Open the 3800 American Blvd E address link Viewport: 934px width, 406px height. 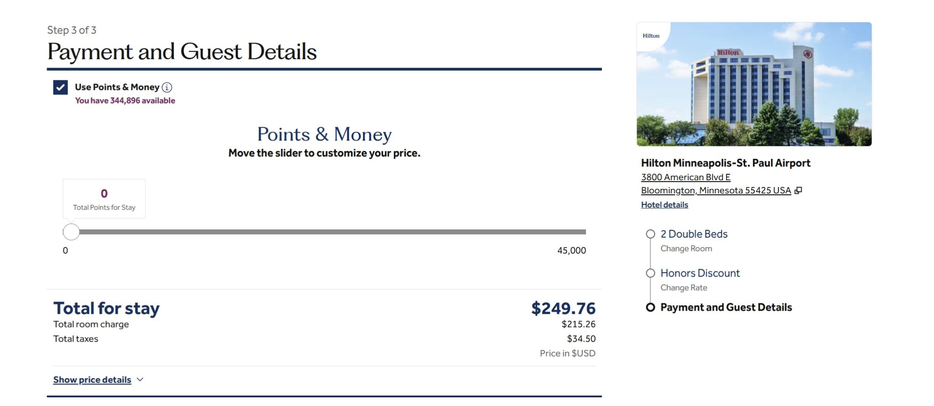tap(685, 177)
